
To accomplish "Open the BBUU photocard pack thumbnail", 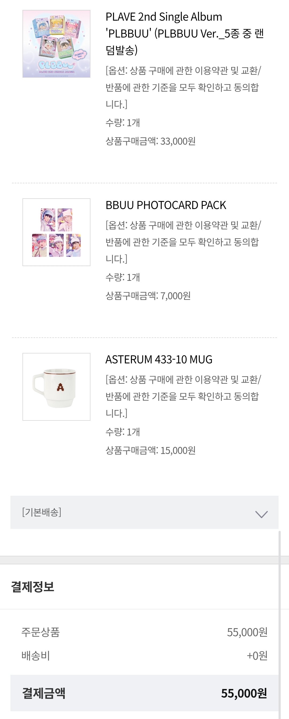I will pos(56,232).
